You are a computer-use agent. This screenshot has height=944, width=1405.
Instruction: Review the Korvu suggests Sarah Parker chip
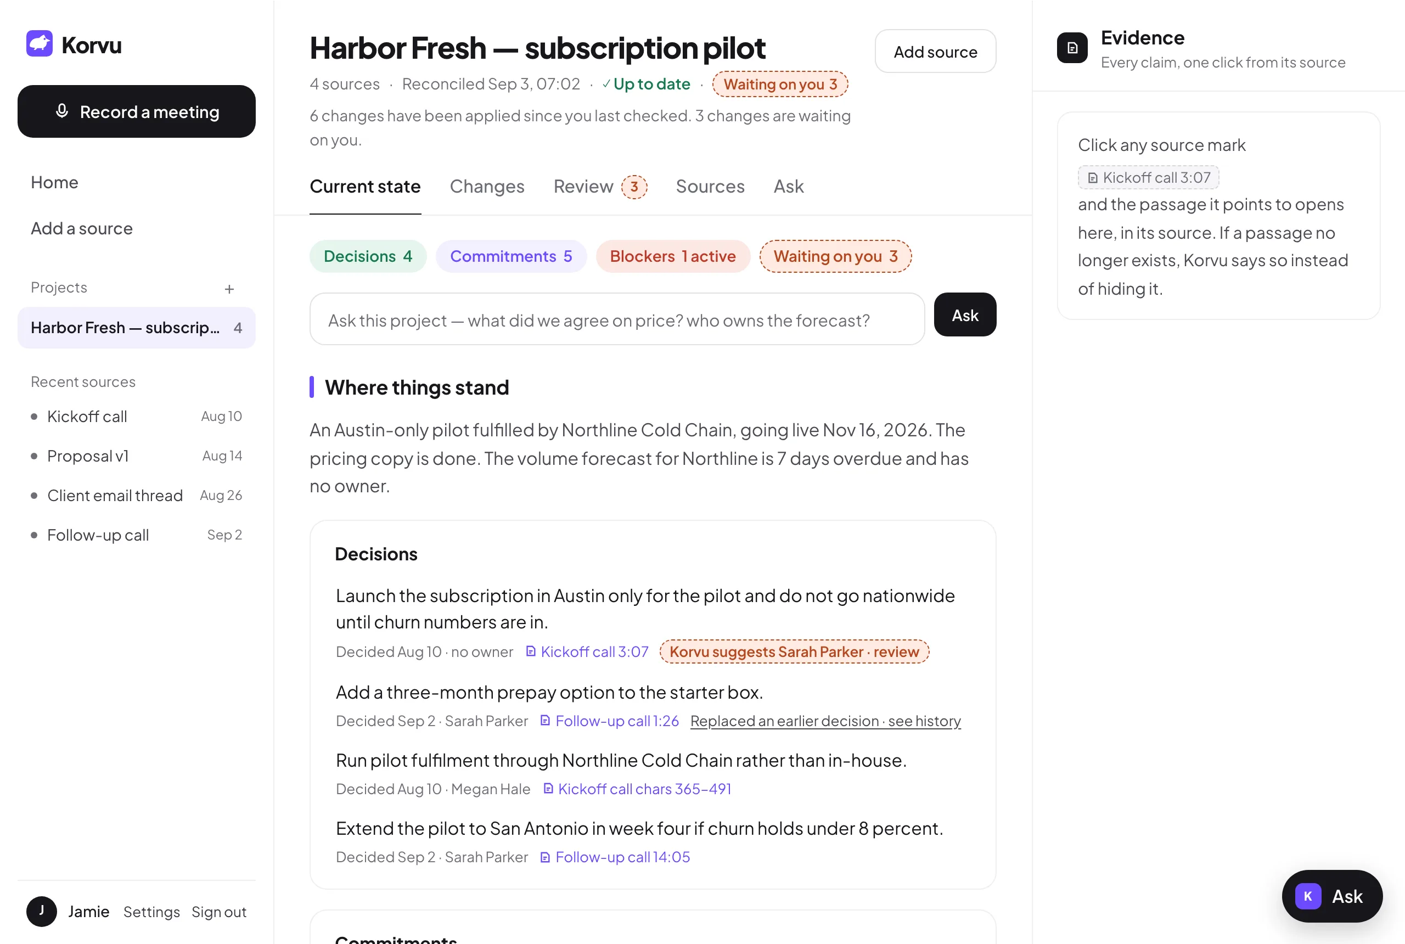[x=794, y=651]
